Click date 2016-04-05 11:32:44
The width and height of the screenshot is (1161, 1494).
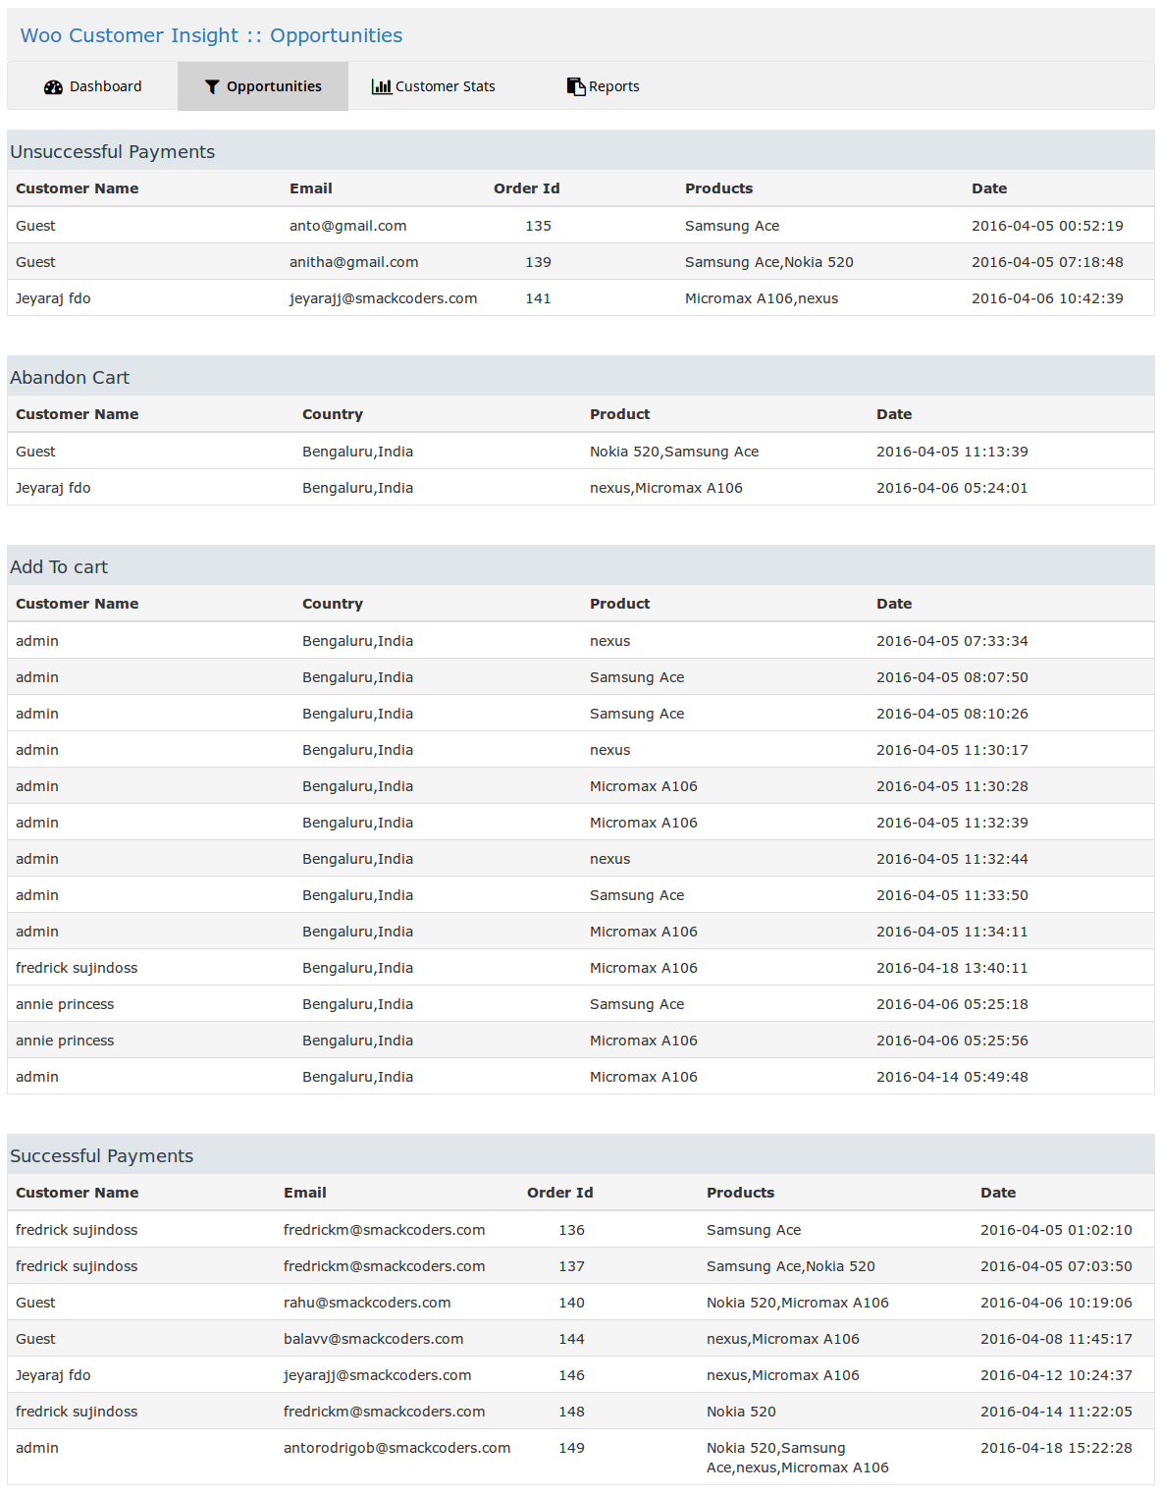[952, 859]
